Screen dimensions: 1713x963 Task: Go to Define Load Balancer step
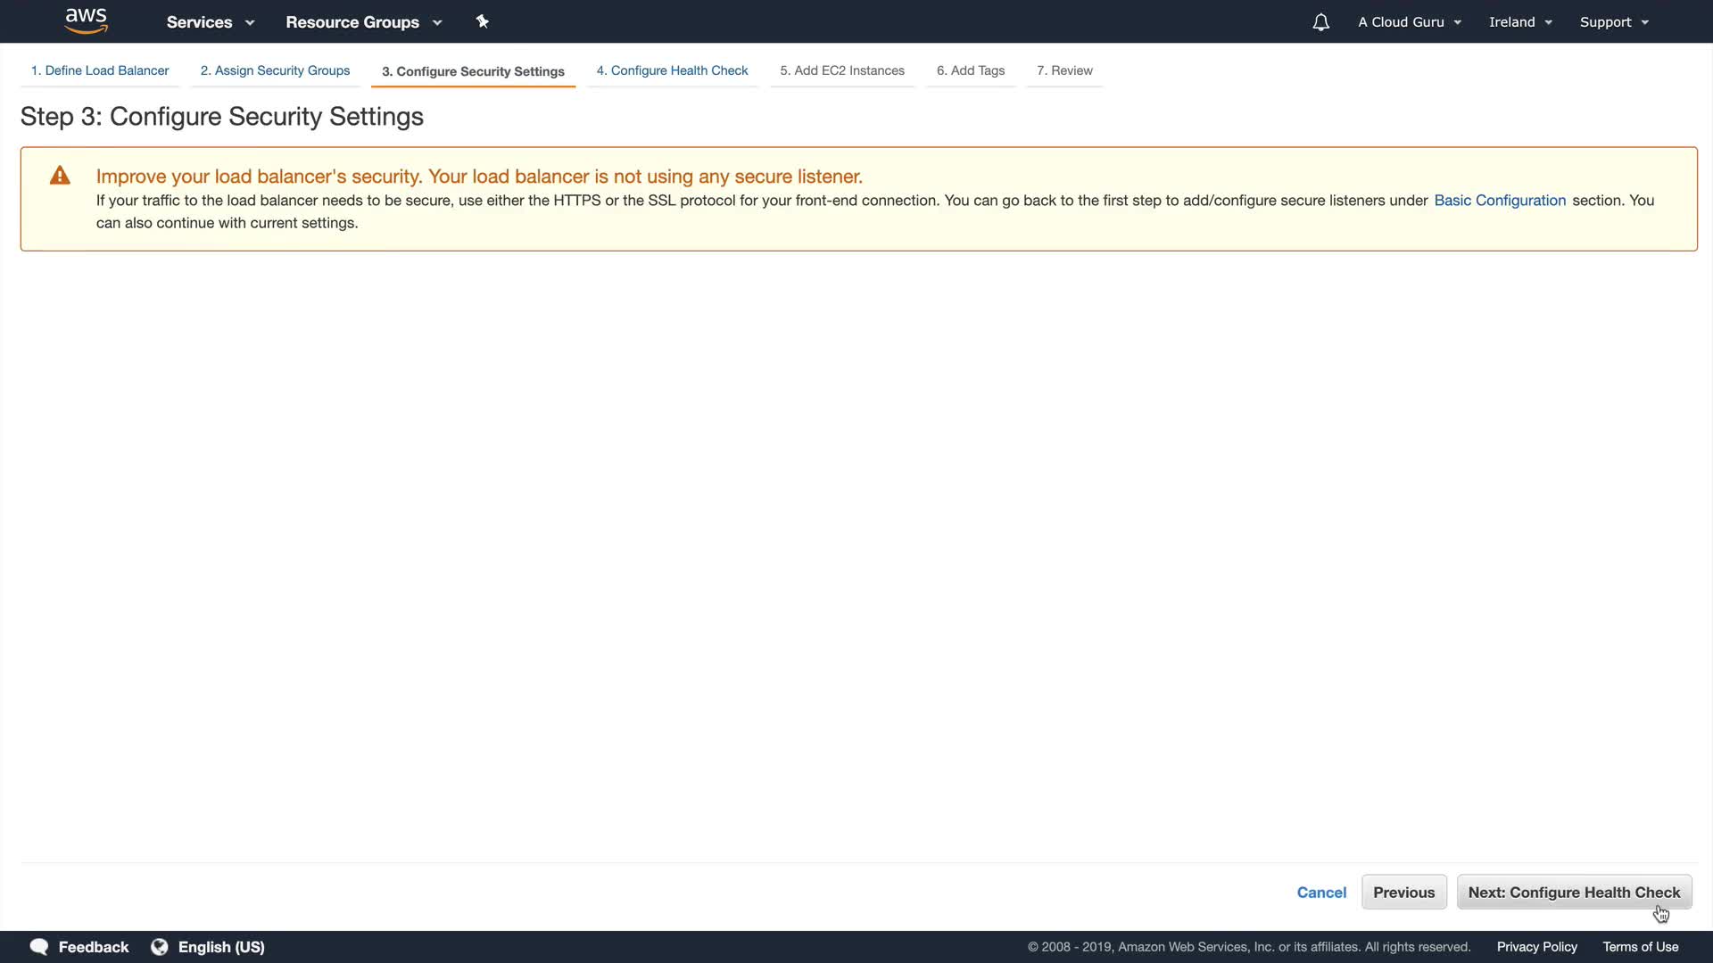coord(100,70)
